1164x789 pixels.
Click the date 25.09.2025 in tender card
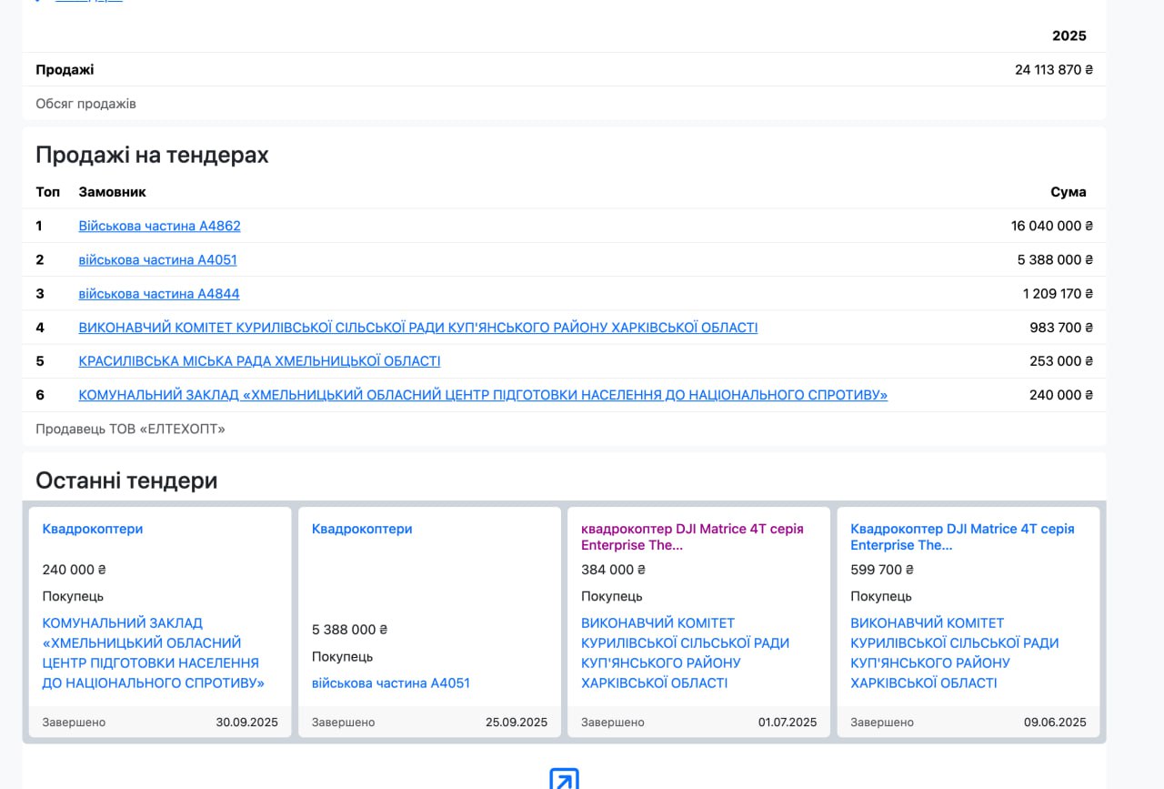click(x=517, y=723)
